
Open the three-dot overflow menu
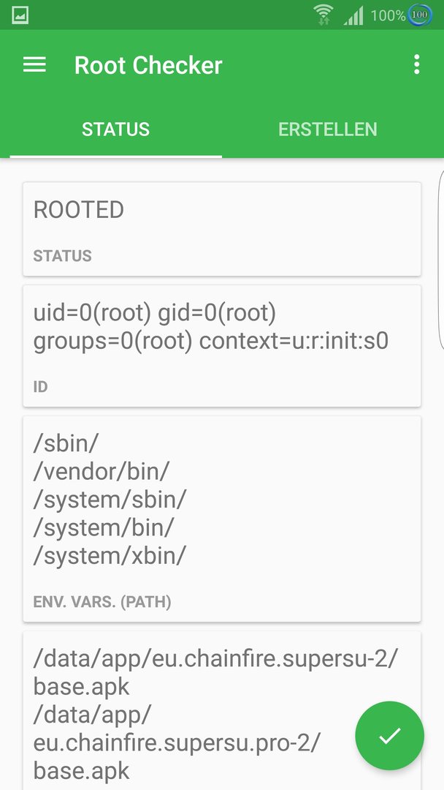pos(416,64)
